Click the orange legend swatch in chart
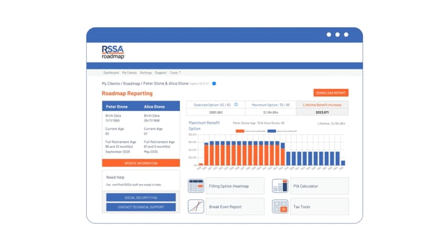The image size is (445, 250). [240, 131]
